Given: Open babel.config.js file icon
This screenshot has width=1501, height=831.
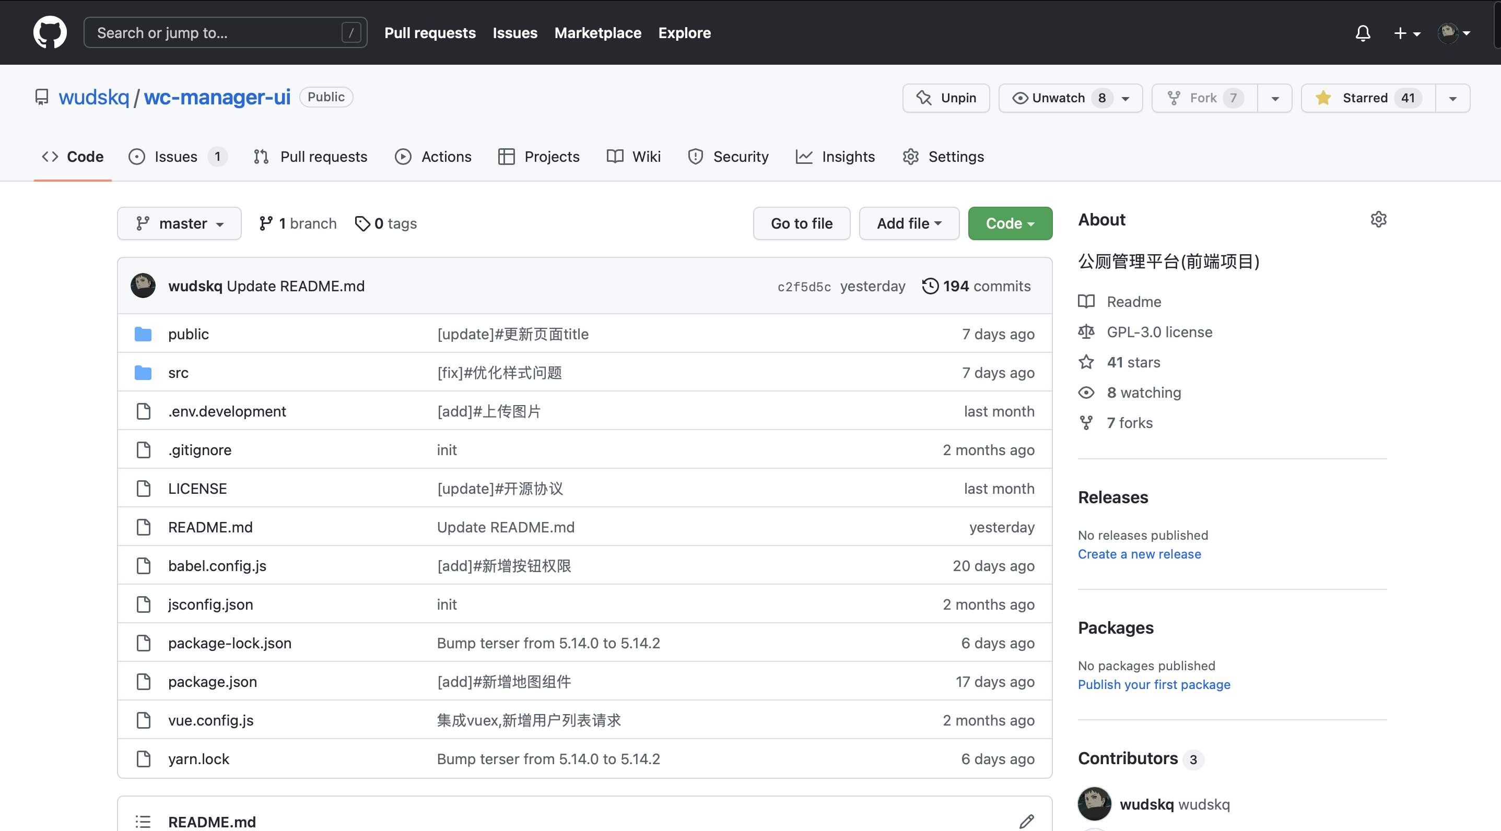Looking at the screenshot, I should click(143, 565).
